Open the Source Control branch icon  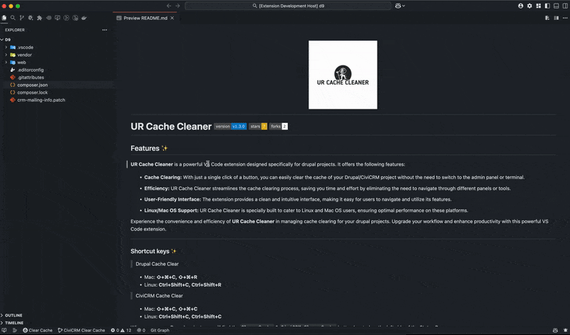coord(22,18)
